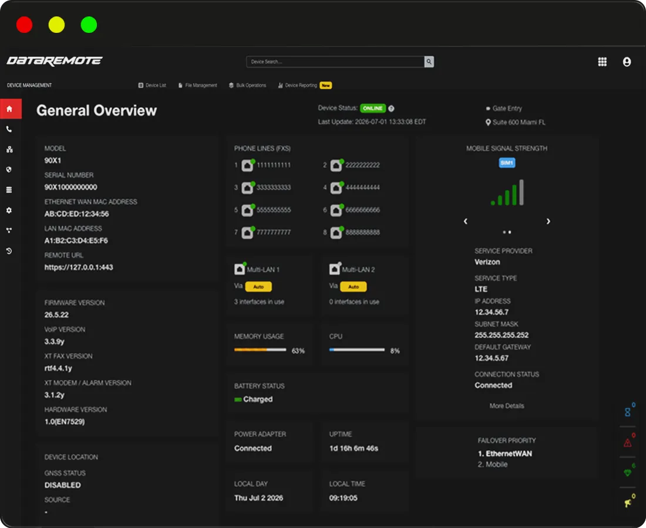Image resolution: width=646 pixels, height=528 pixels.
Task: Click the signal carousel pagination dots
Action: coord(507,232)
